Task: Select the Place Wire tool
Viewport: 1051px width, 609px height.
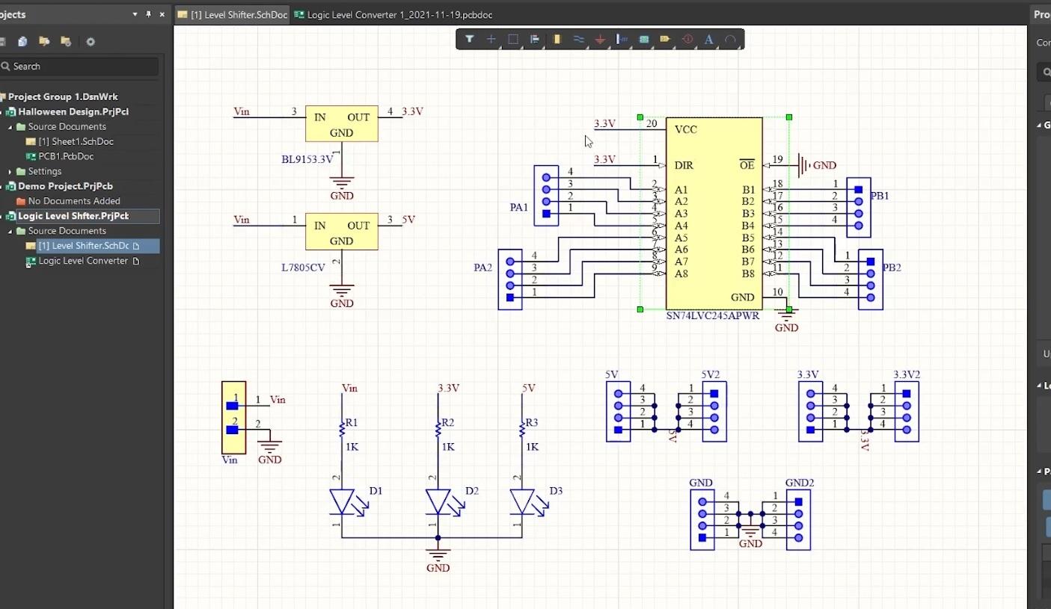Action: pos(579,39)
